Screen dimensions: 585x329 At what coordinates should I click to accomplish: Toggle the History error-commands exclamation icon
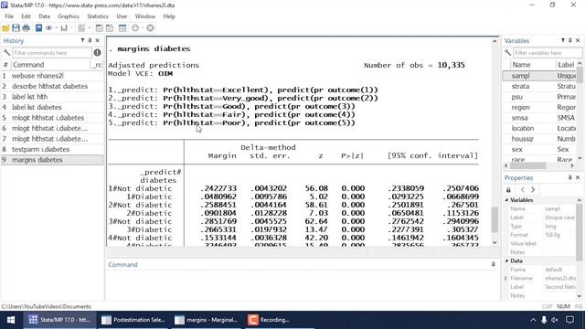tap(98, 53)
